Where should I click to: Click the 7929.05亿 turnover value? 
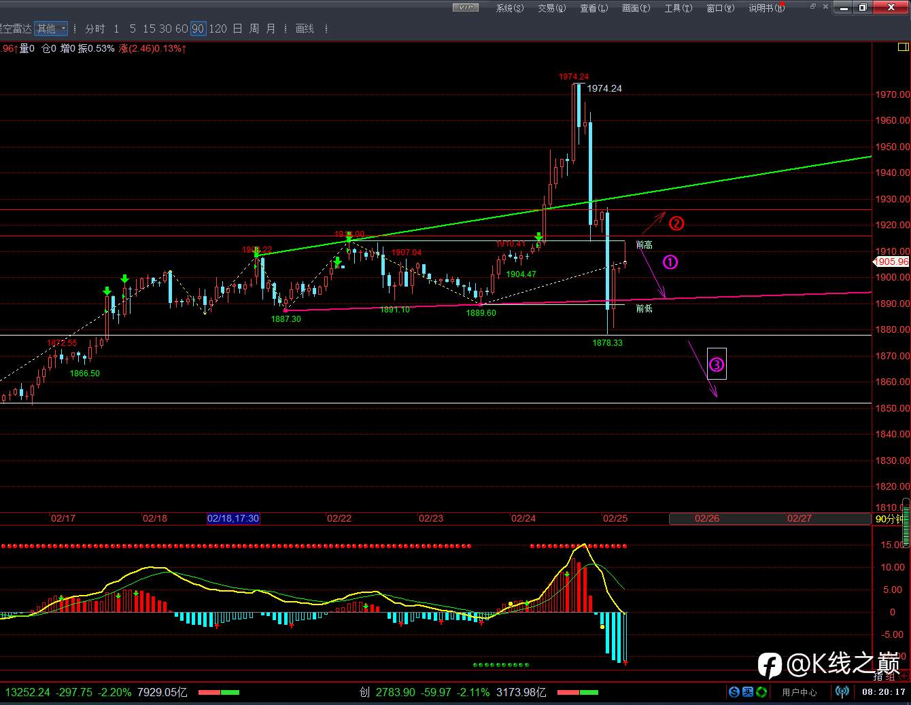162,692
